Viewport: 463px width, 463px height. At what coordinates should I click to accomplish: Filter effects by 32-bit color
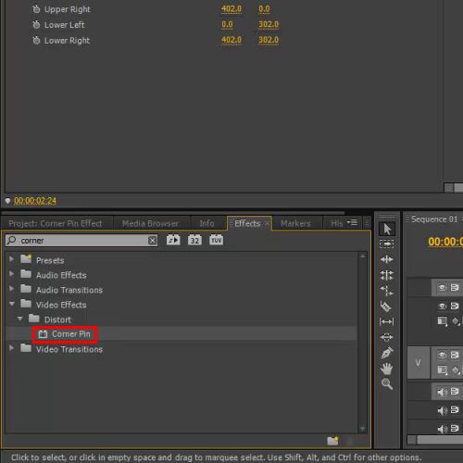tap(194, 240)
